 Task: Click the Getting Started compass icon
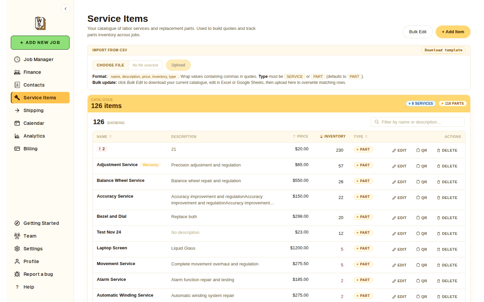pyautogui.click(x=17, y=223)
